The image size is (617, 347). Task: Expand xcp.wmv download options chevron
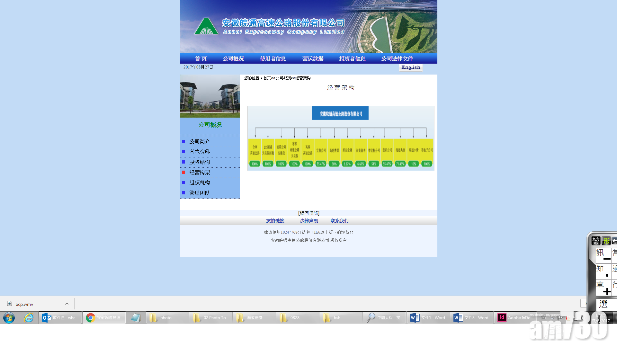point(67,304)
